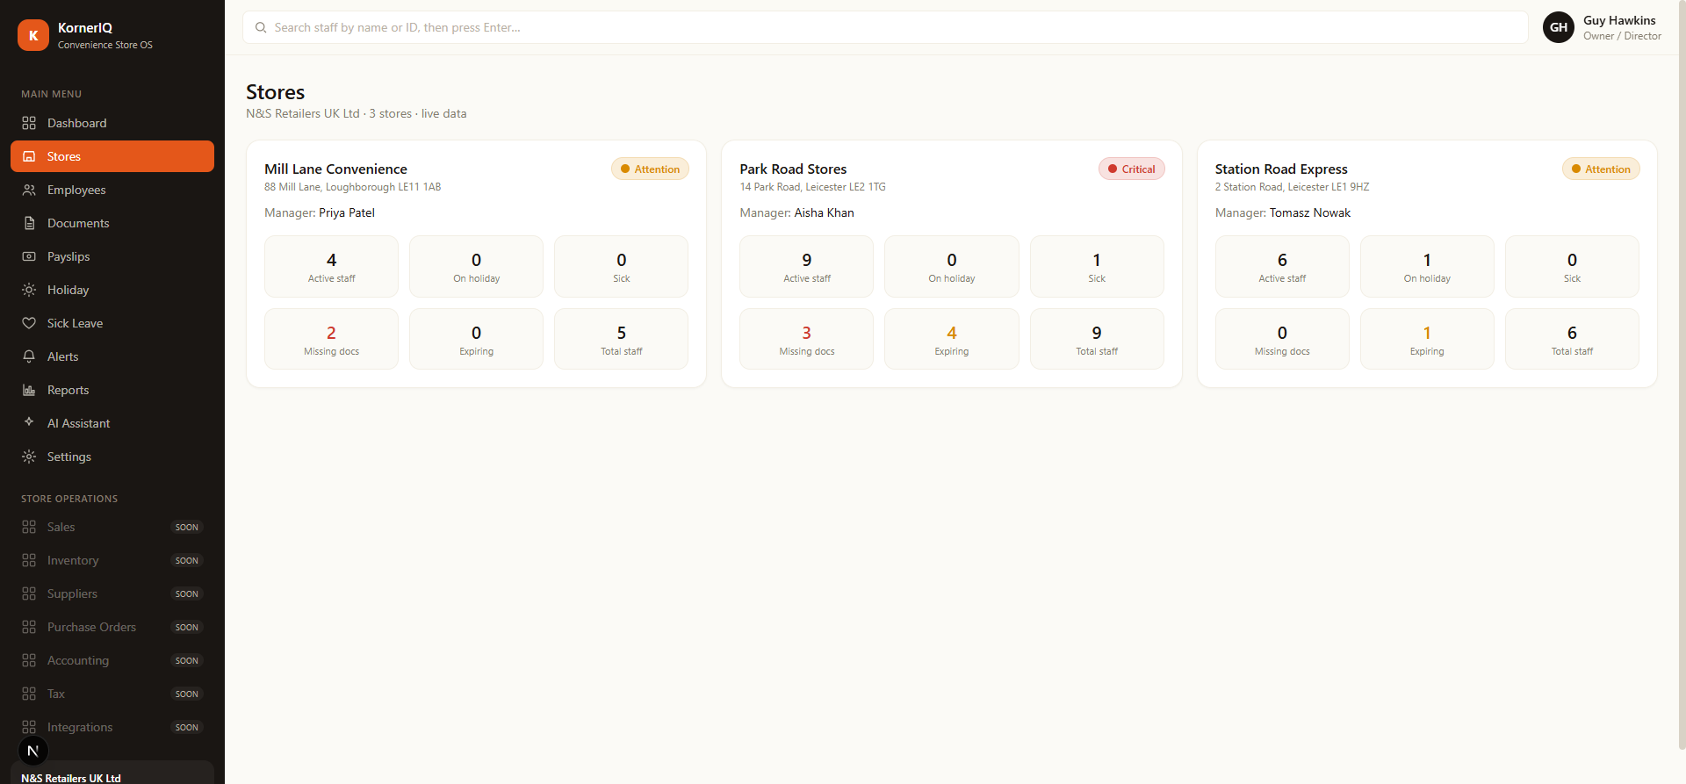Click the Inventory SOON badge
This screenshot has height=784, width=1686.
pyautogui.click(x=187, y=560)
